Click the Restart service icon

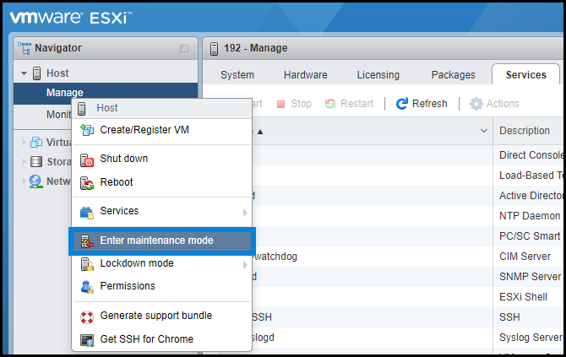pyautogui.click(x=330, y=104)
